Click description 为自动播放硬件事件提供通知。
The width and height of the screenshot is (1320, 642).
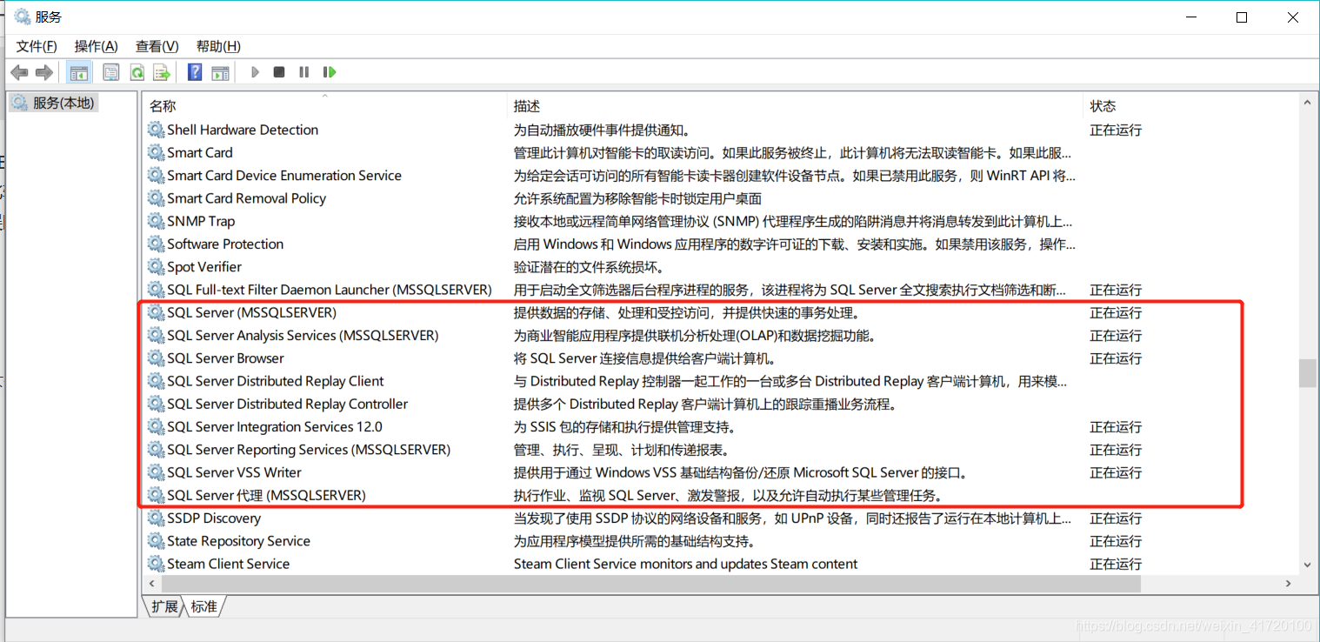pos(602,130)
